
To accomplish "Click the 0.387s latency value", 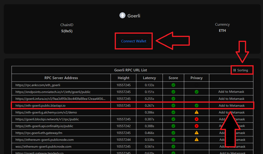I will point(149,119).
